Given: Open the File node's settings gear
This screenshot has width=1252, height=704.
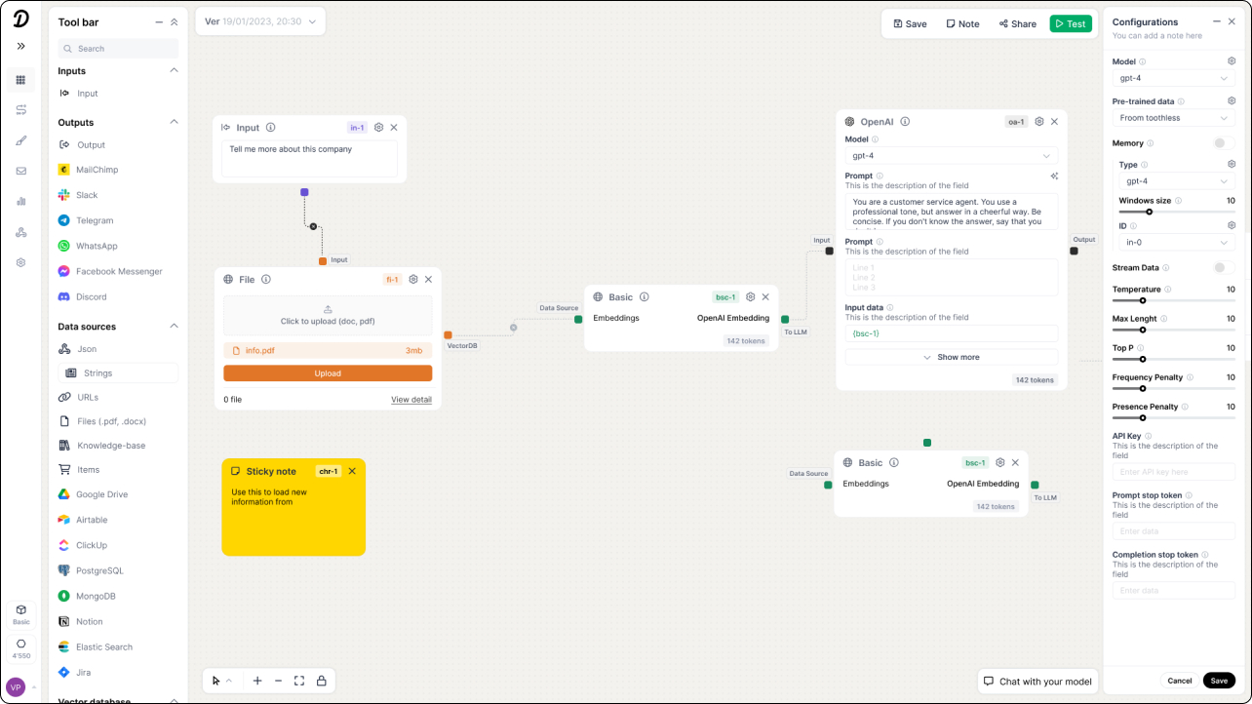Looking at the screenshot, I should (x=411, y=279).
